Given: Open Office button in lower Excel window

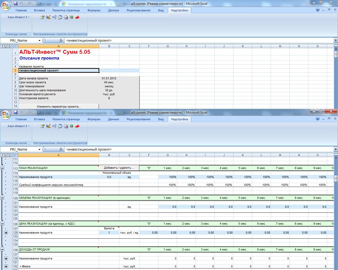Looking at the screenshot, I should [5, 115].
